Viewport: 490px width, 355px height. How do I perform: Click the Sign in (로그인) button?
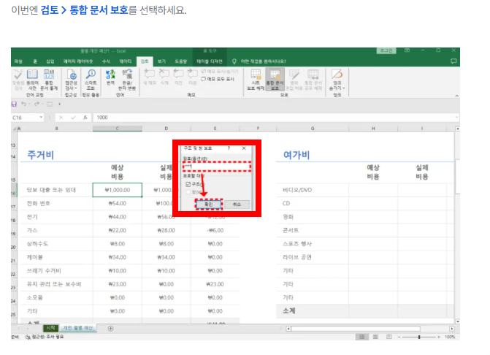pos(386,50)
